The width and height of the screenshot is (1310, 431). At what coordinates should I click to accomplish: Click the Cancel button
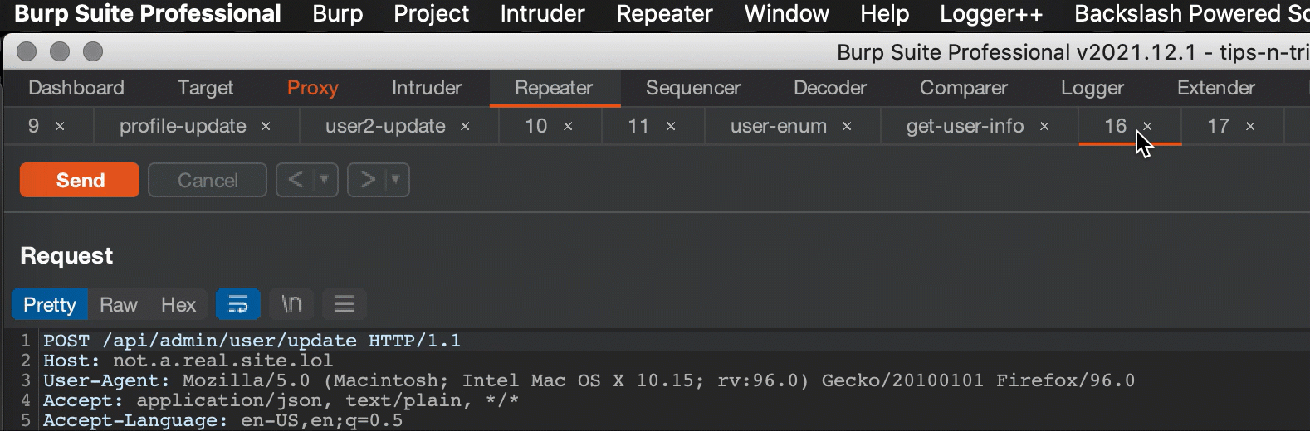(x=208, y=180)
